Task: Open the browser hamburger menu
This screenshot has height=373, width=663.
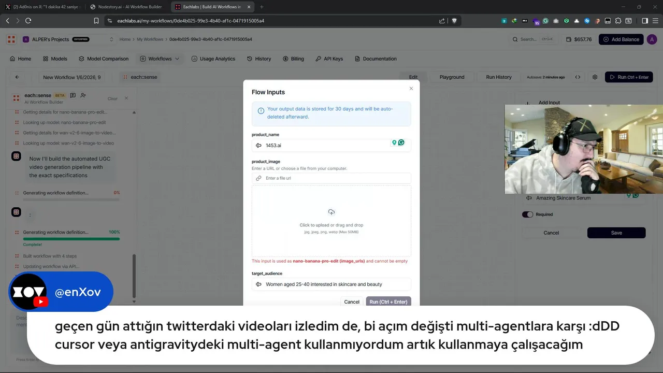Action: coord(655,21)
